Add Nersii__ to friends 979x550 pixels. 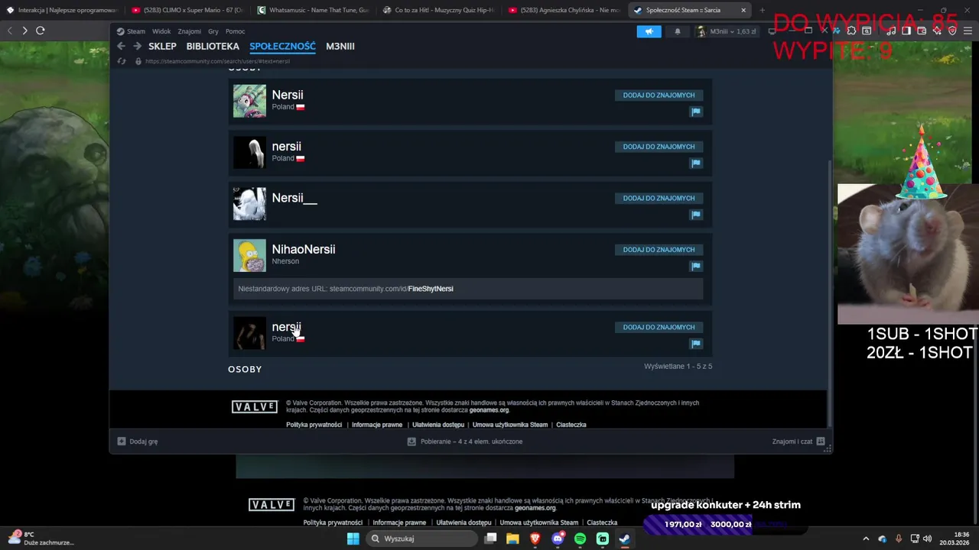(x=659, y=198)
